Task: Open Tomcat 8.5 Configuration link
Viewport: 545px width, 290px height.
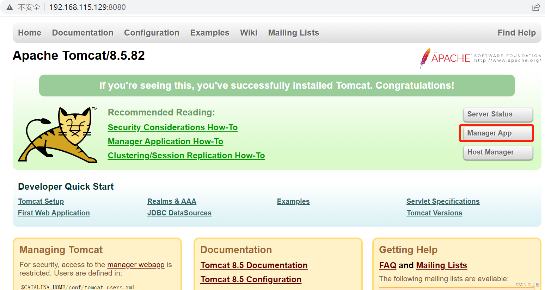Action: tap(251, 279)
